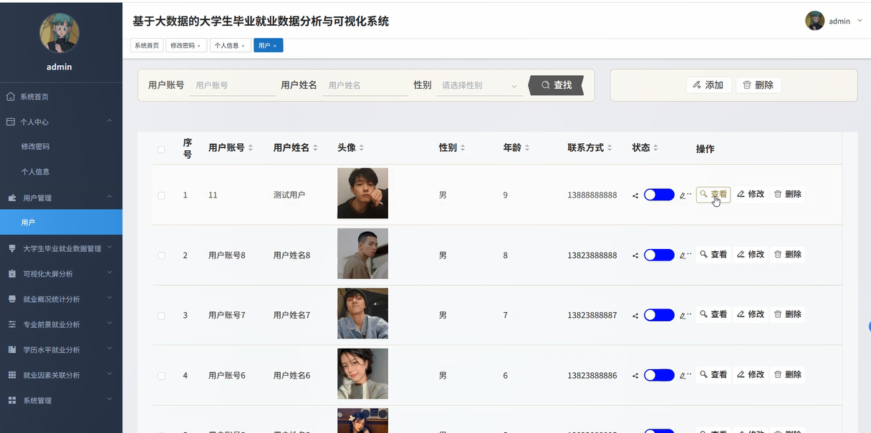Click 修改 for the 用户账号8 row
The image size is (871, 433).
(751, 254)
